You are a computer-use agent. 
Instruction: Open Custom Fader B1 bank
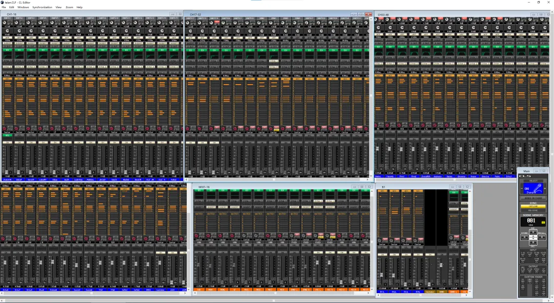tap(530, 282)
